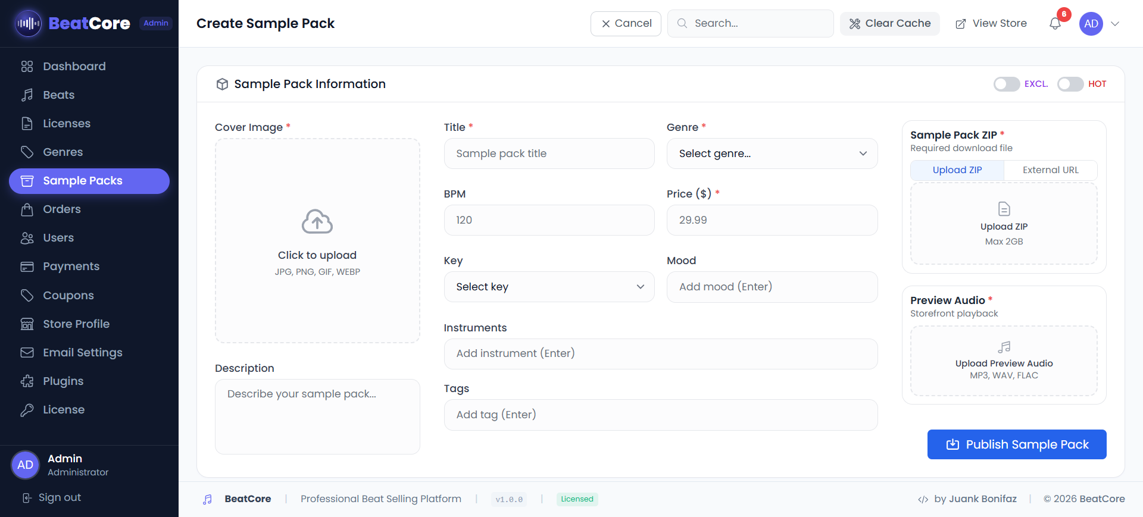1143x517 pixels.
Task: Open the Select key dropdown
Action: 549,287
